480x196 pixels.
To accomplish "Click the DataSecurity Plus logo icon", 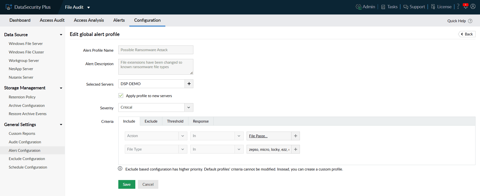I will [9, 7].
